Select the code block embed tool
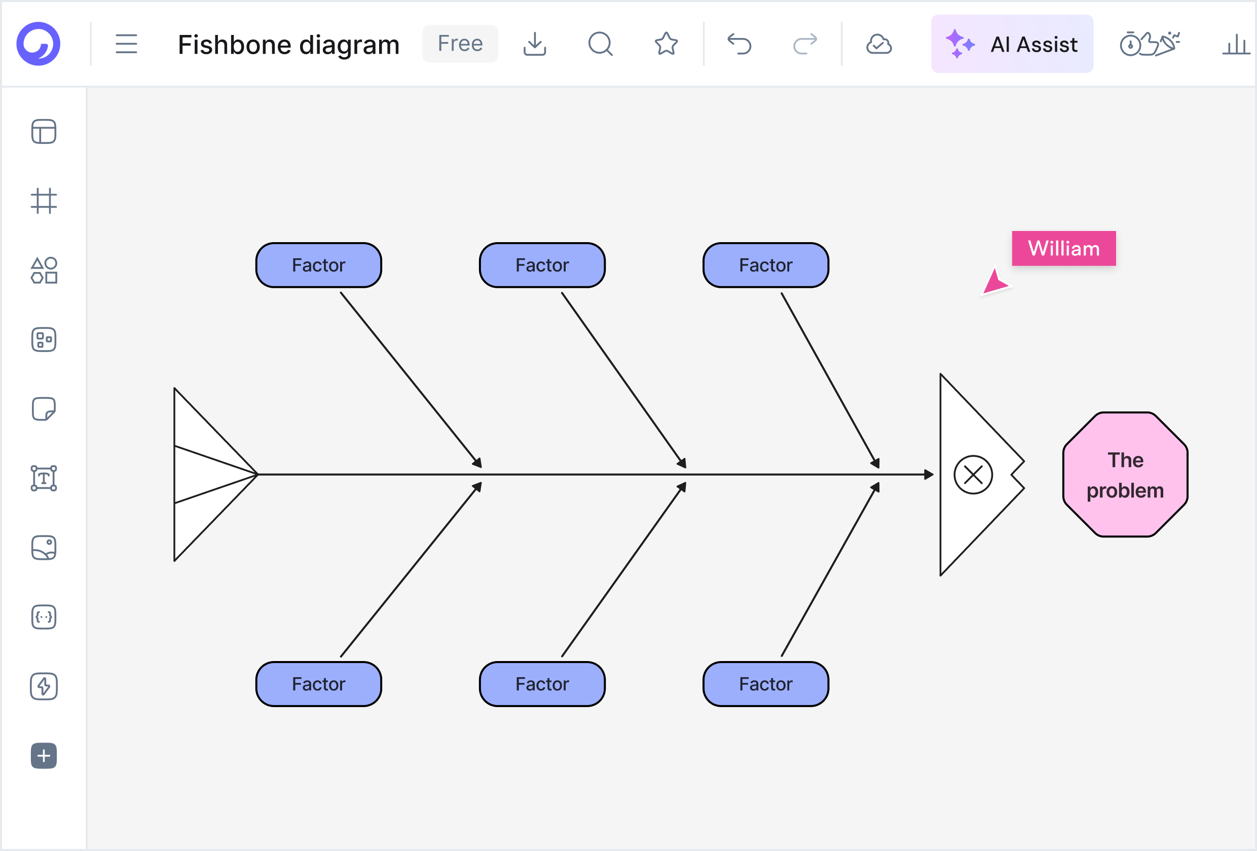The image size is (1257, 851). (x=44, y=617)
